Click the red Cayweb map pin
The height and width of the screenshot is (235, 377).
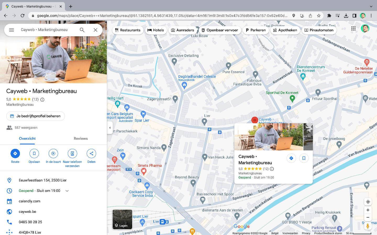254,120
